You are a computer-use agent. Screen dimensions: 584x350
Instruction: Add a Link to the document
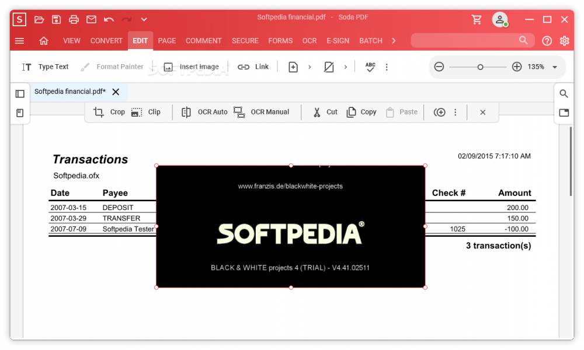tap(253, 67)
